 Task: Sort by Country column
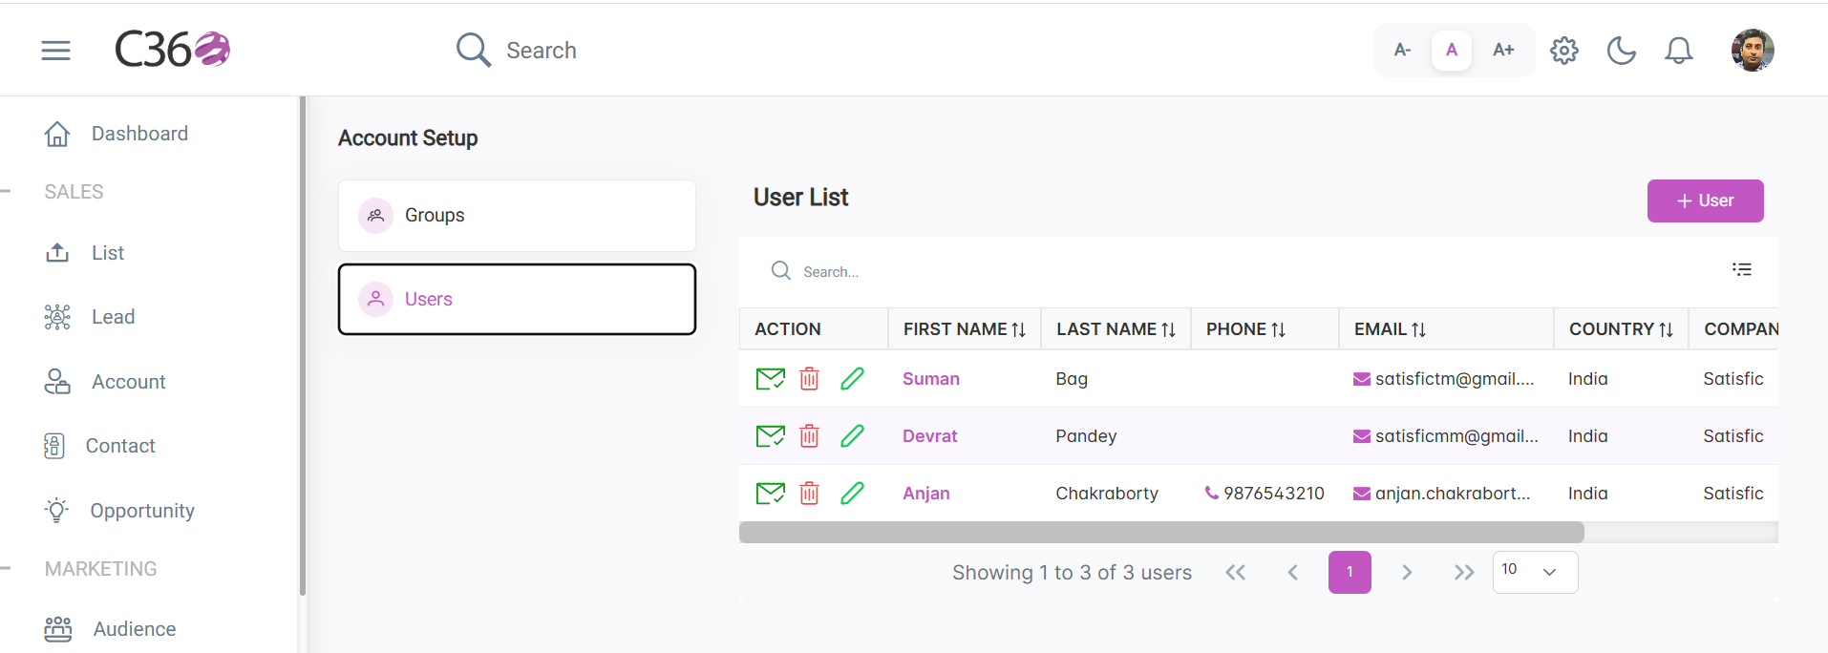[x=1621, y=329]
